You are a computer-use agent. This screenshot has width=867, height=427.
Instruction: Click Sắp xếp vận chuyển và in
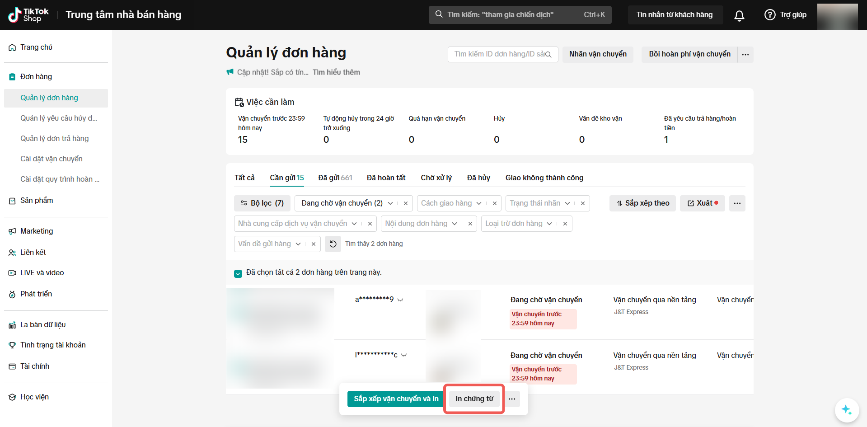tap(396, 399)
